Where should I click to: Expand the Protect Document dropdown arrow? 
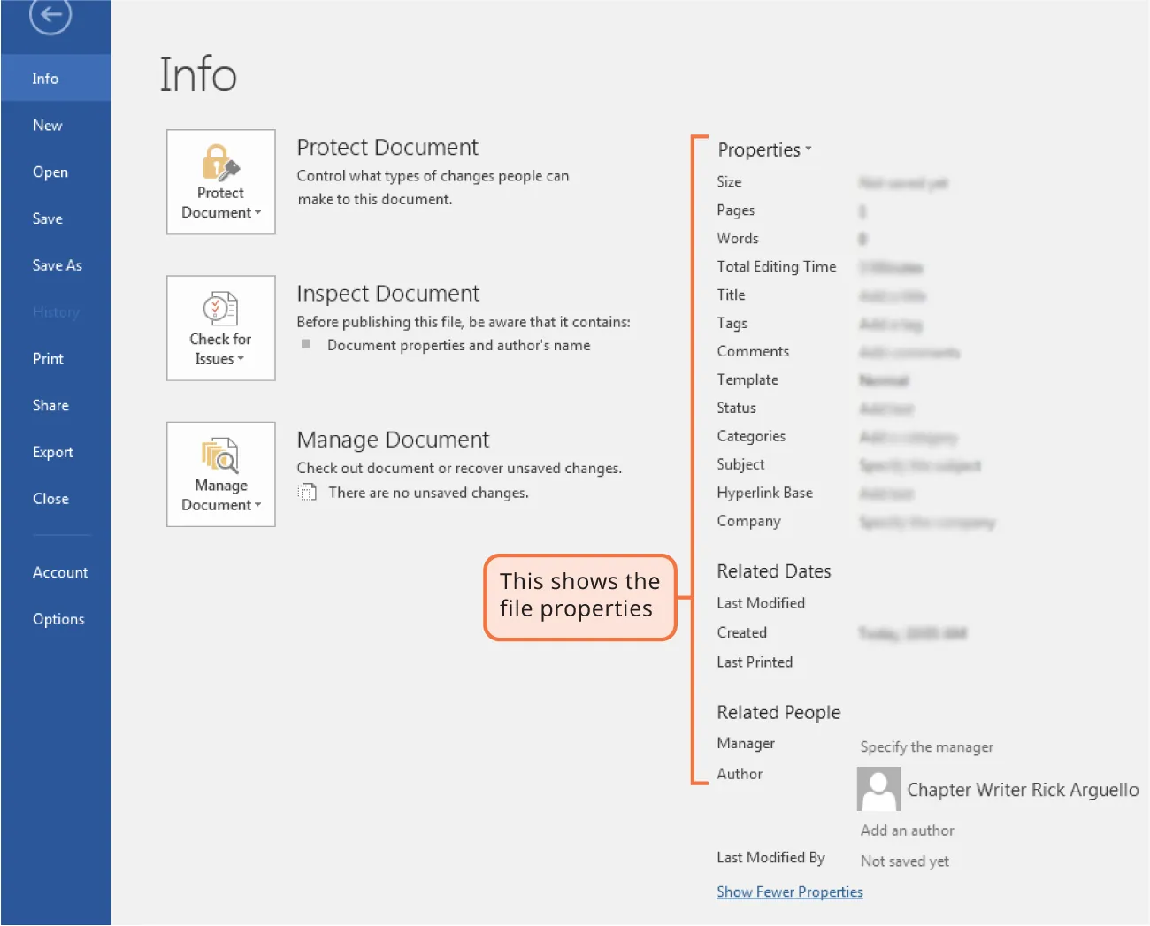pos(257,213)
